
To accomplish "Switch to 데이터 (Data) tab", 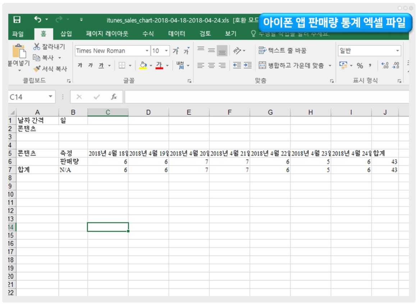I will click(x=177, y=34).
